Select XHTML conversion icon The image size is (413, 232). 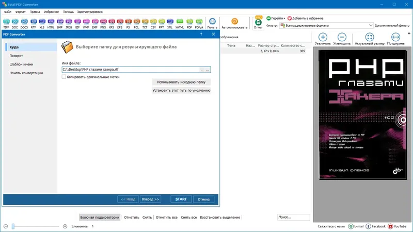click(x=180, y=23)
